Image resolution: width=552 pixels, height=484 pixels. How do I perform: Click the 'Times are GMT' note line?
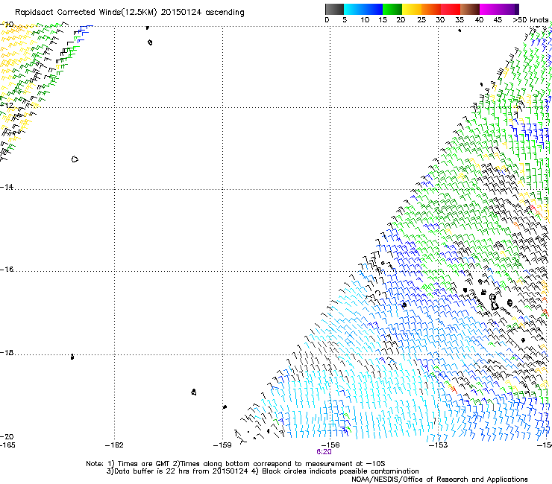coord(236,464)
